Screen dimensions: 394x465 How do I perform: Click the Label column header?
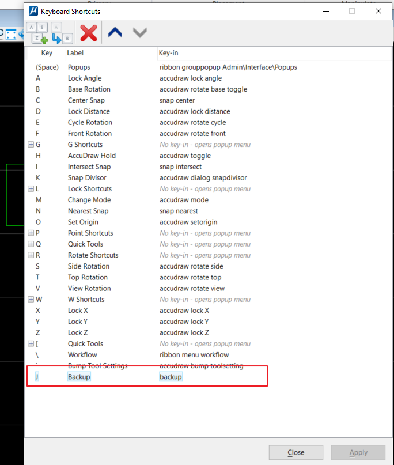click(x=75, y=53)
